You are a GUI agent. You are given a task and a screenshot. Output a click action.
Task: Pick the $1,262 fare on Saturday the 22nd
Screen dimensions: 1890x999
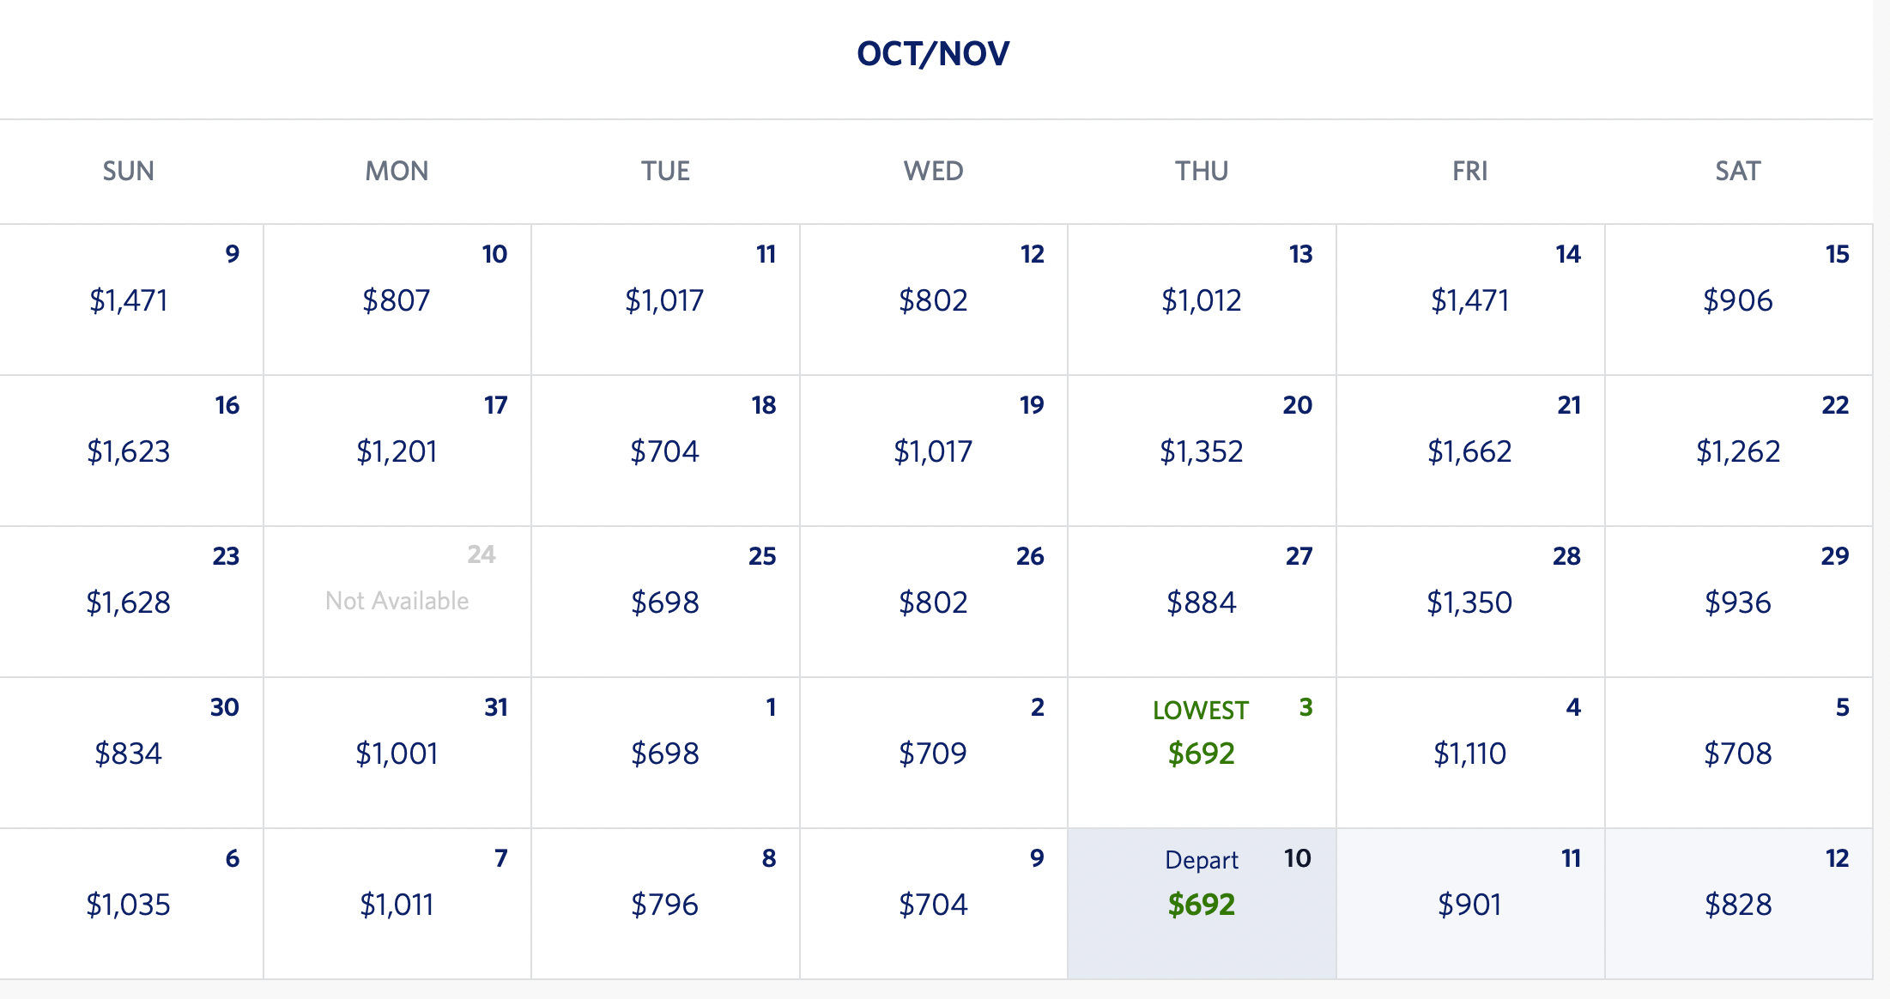coord(1737,451)
